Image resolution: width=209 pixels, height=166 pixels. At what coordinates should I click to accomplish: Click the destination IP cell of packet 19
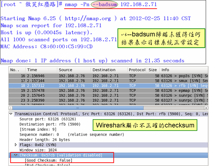(x=106, y=91)
